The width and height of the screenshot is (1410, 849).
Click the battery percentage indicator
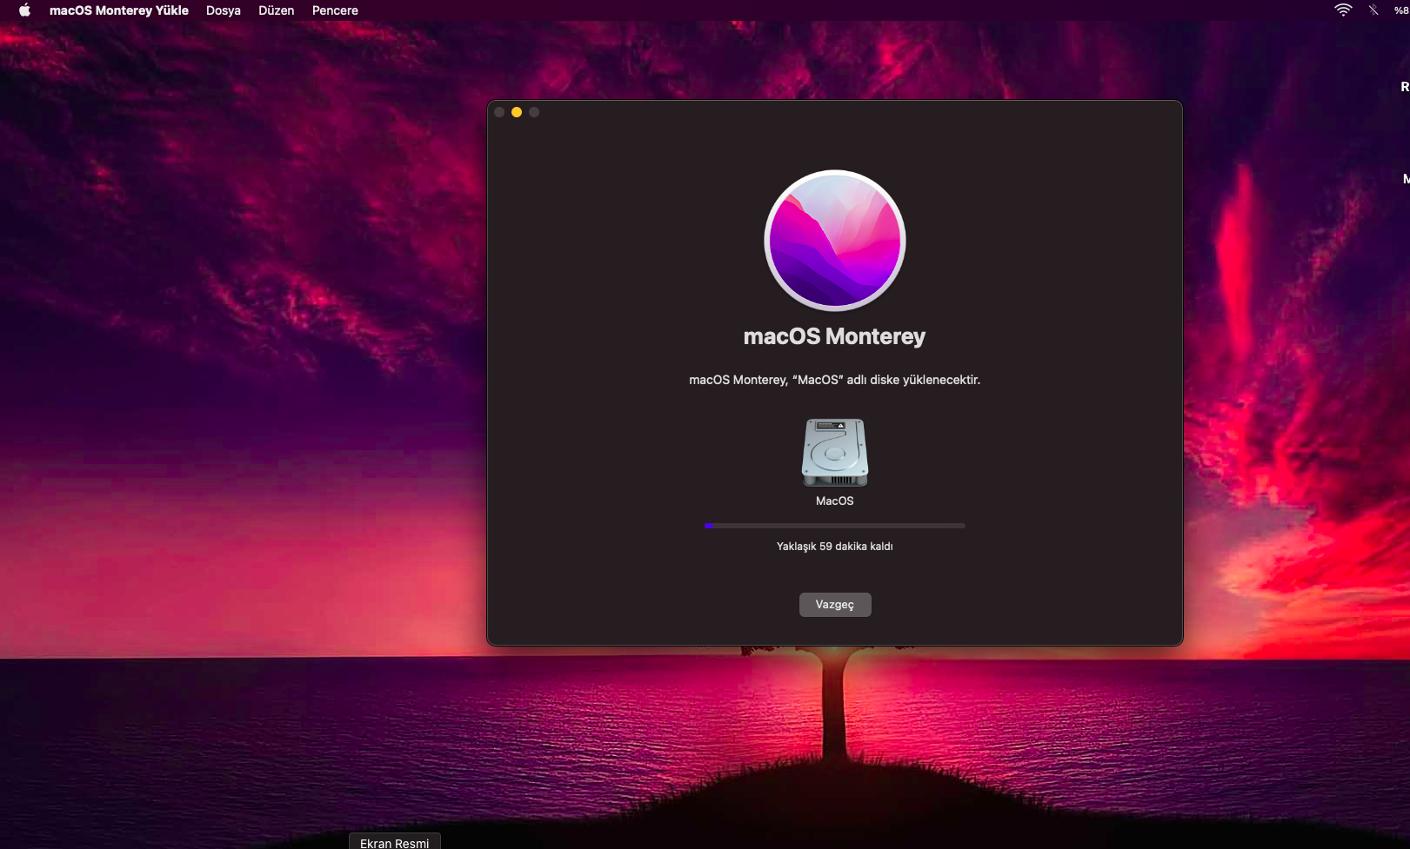coord(1400,10)
